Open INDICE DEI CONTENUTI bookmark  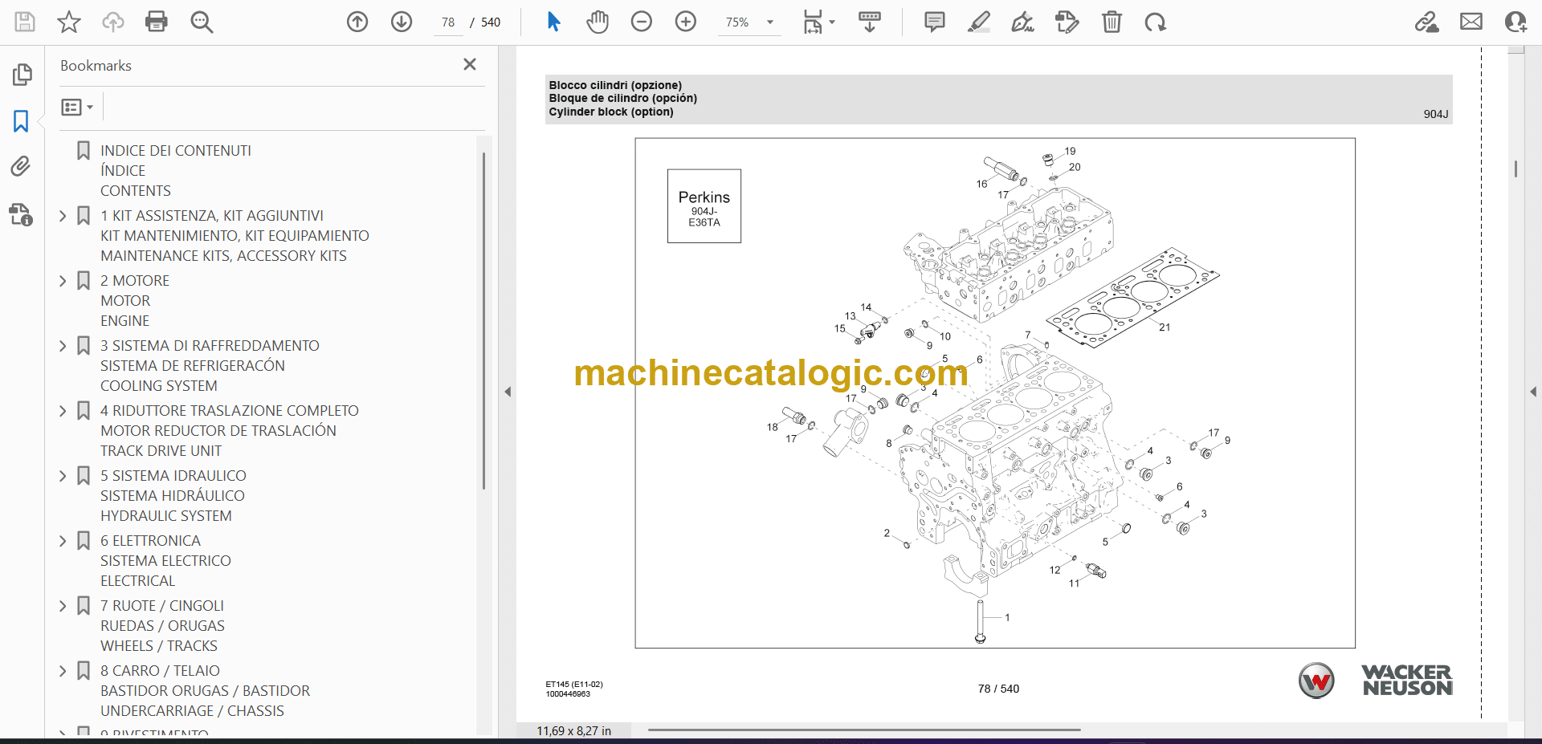coord(175,151)
